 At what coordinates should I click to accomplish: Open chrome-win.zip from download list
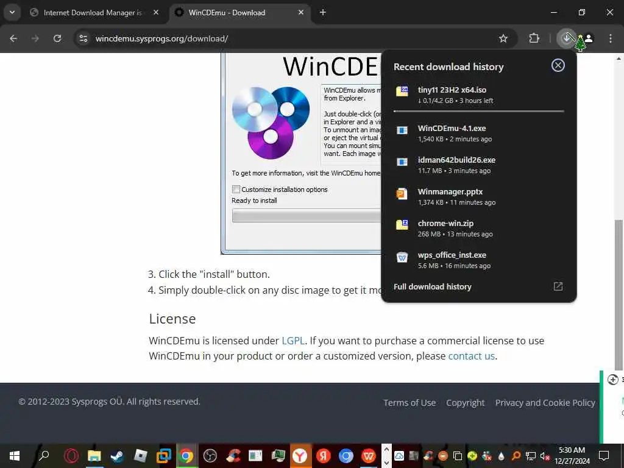click(x=479, y=229)
